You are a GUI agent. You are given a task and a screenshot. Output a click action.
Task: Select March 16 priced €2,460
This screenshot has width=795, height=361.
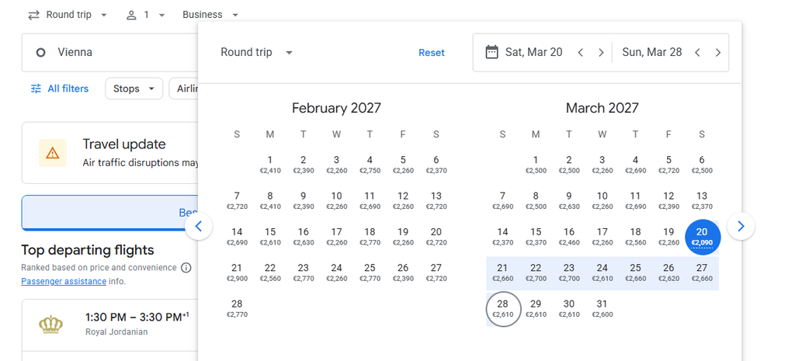coord(569,237)
